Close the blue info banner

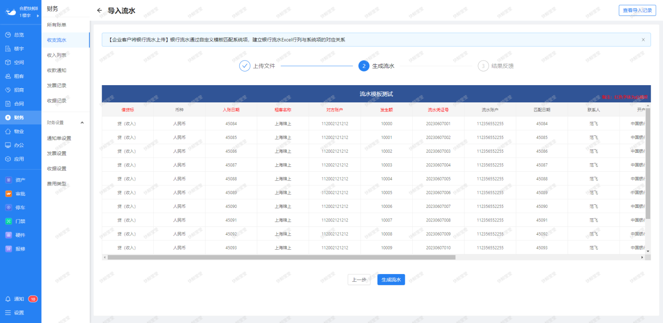[643, 40]
